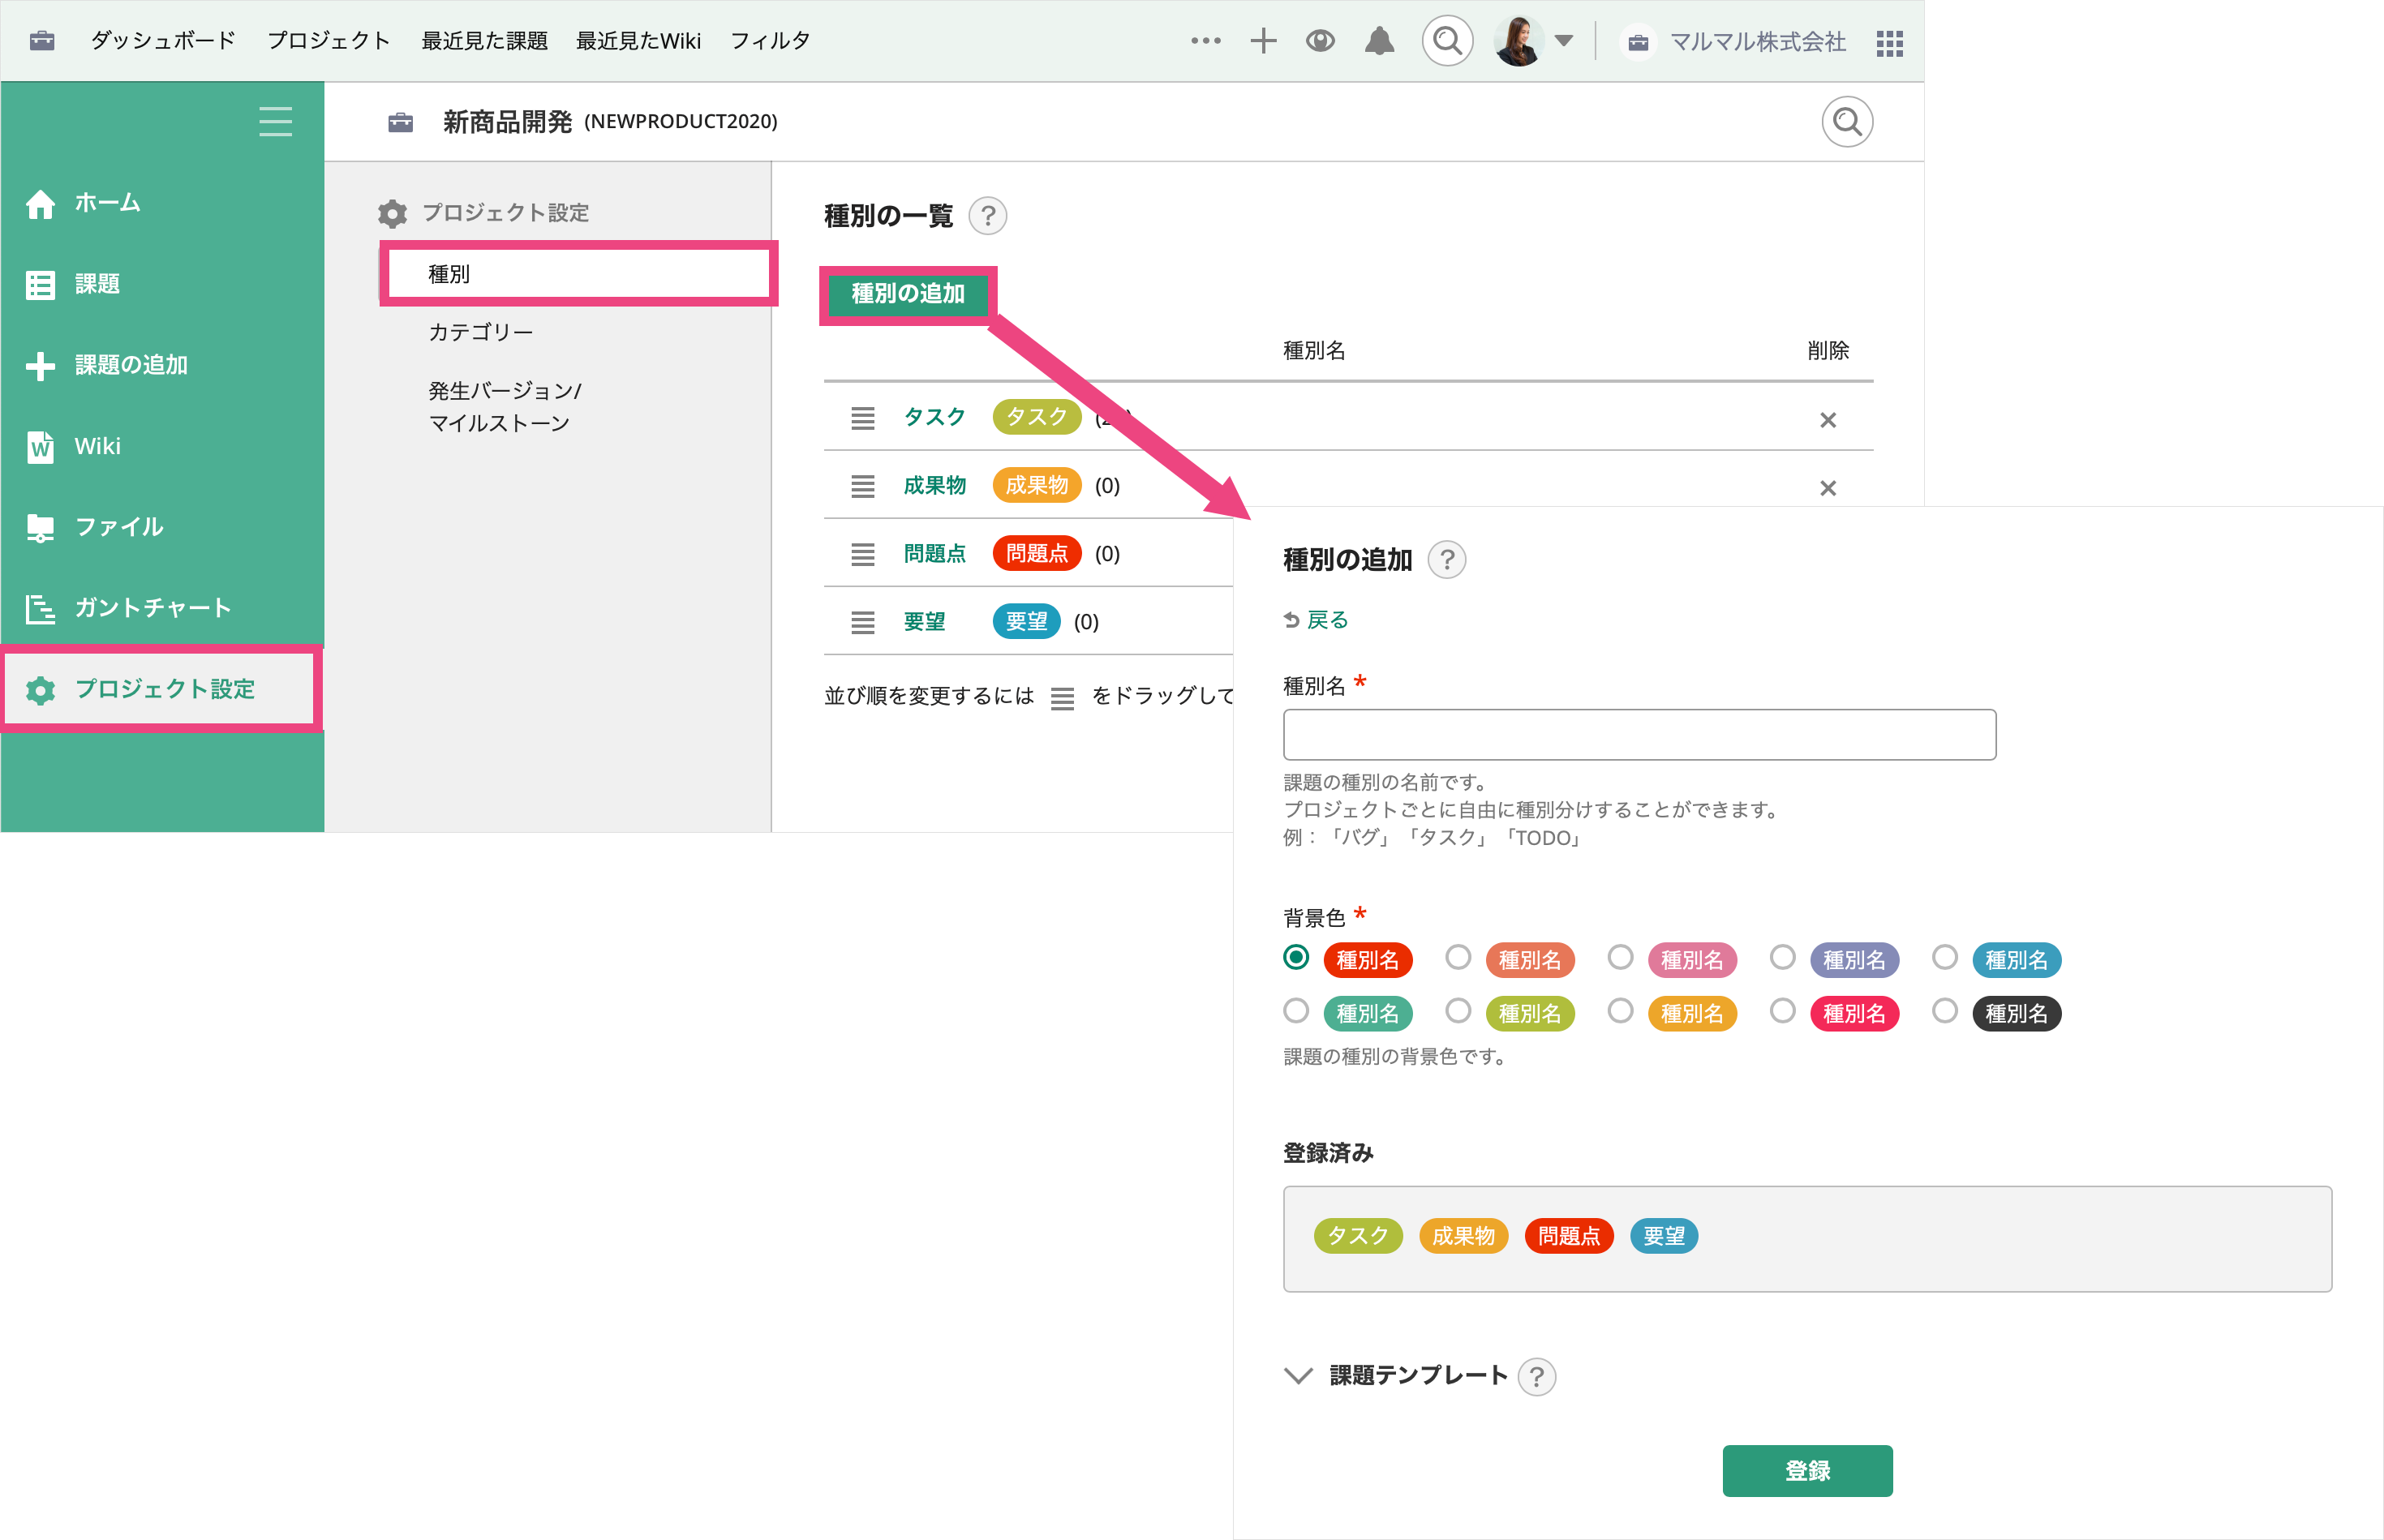
Task: Open the apps grid icon
Action: (1889, 43)
